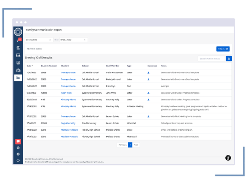This screenshot has width=250, height=183.
Task: Open Matthew Perreault link in Email row
Action: point(69,130)
